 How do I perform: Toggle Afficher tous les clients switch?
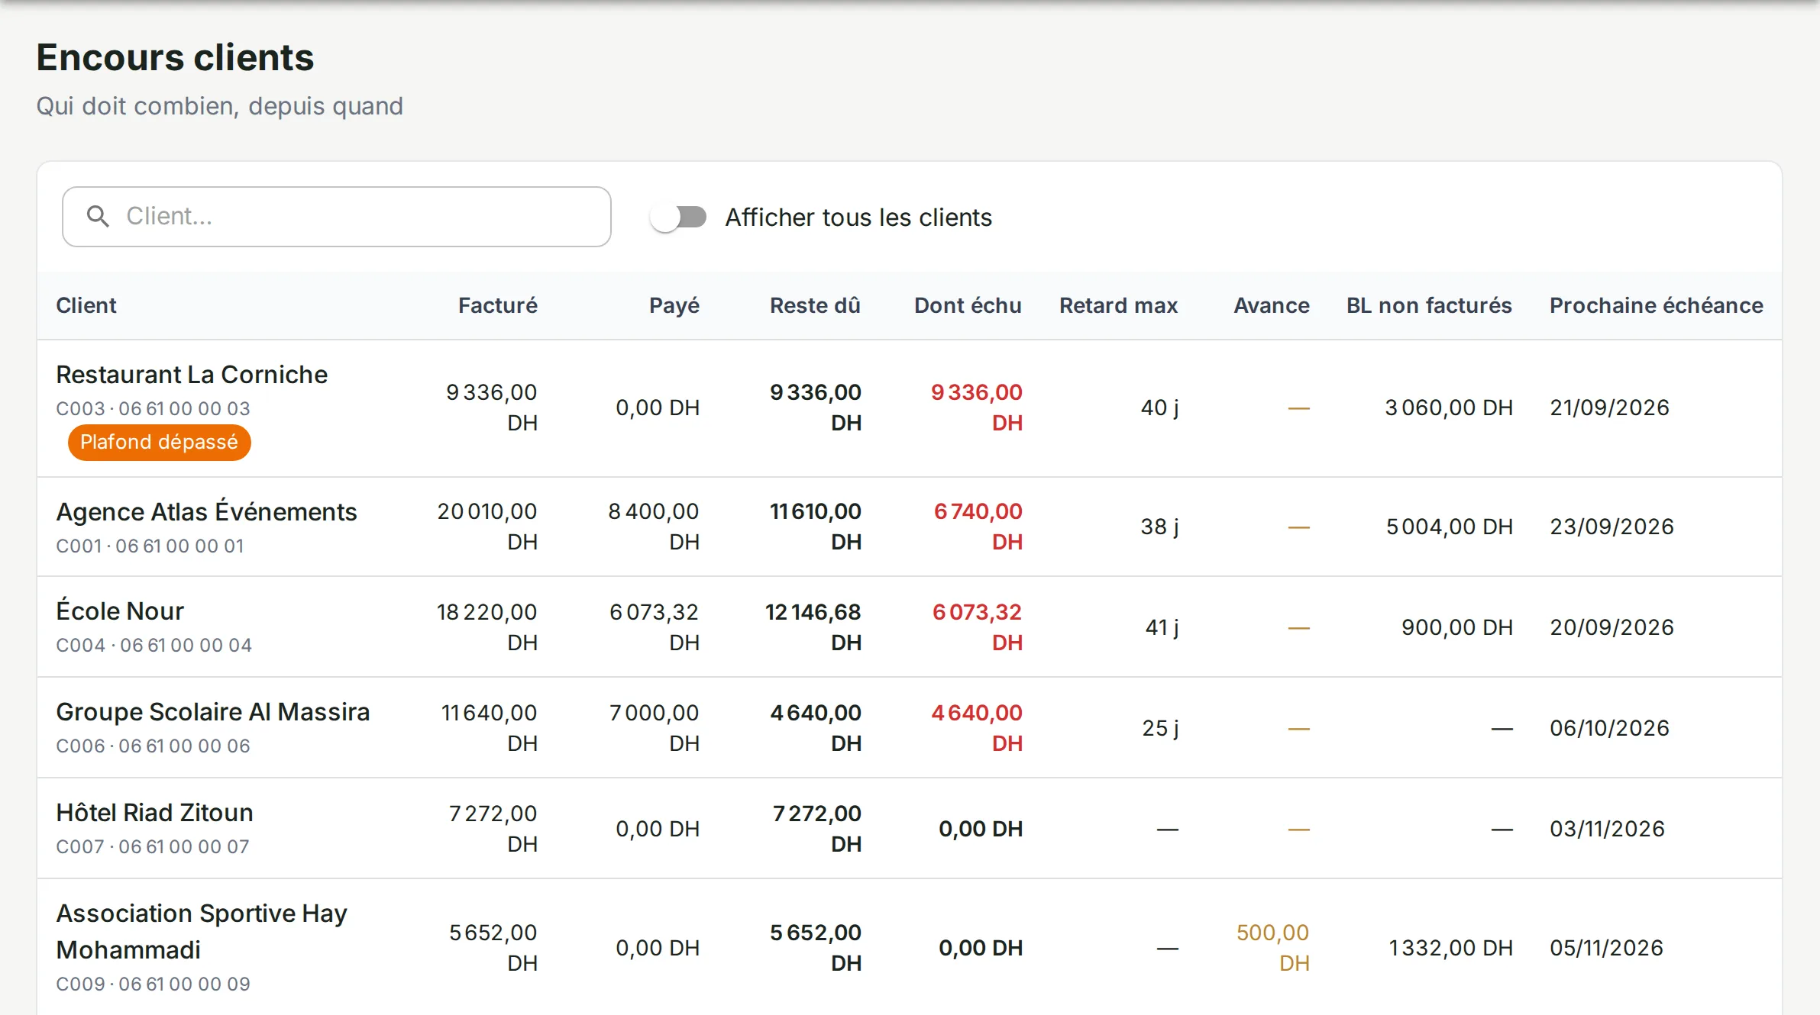point(678,217)
